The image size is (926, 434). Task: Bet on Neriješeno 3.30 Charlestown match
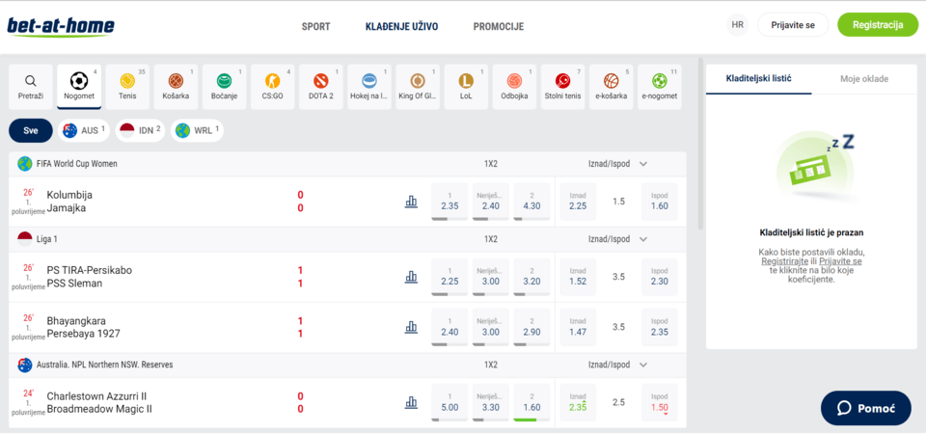(x=491, y=403)
